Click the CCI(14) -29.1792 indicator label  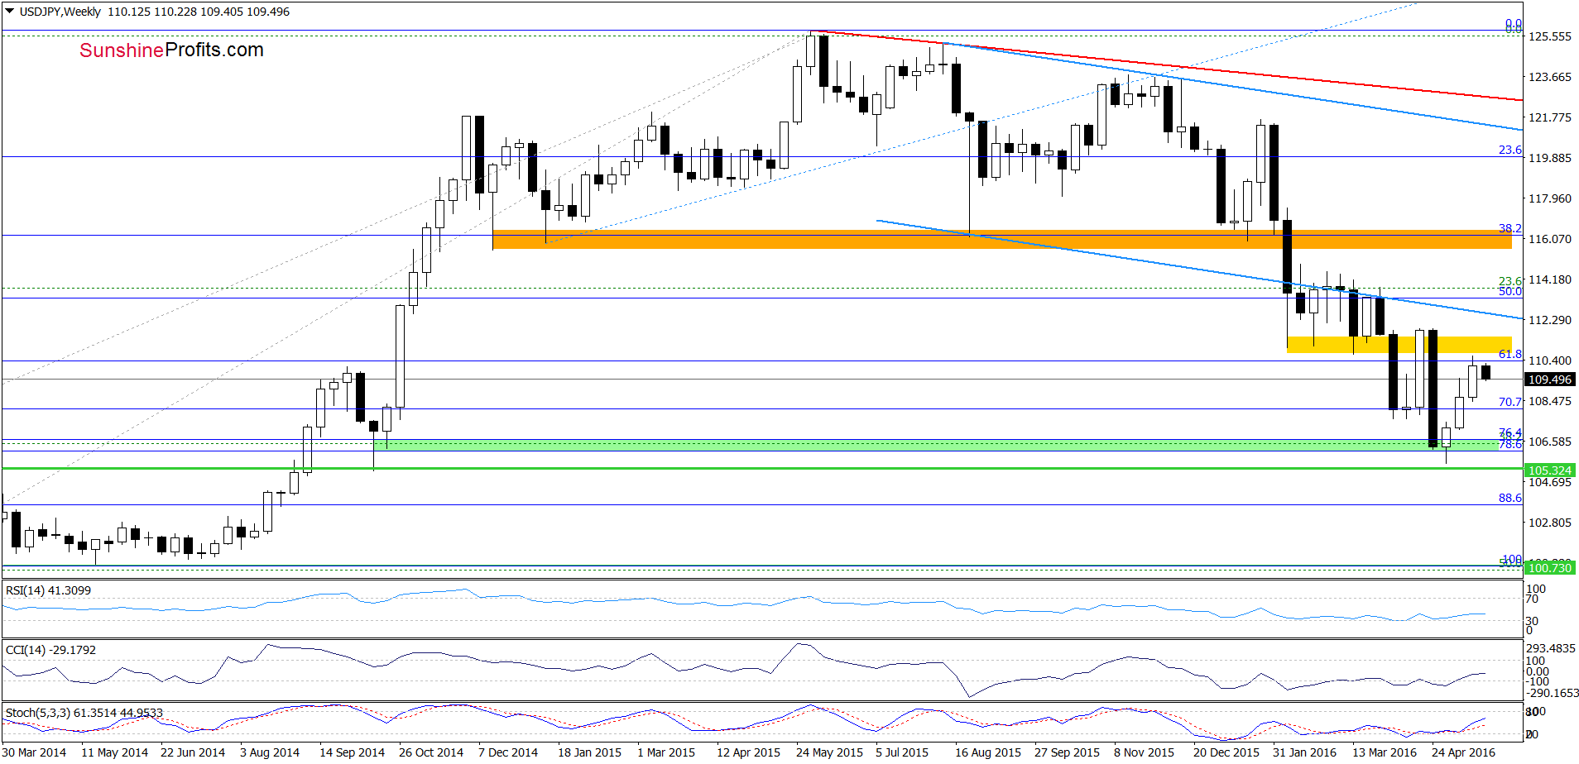click(50, 650)
